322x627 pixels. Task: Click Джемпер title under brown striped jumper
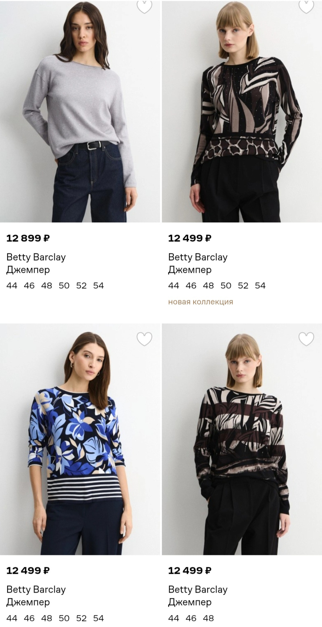tap(190, 602)
